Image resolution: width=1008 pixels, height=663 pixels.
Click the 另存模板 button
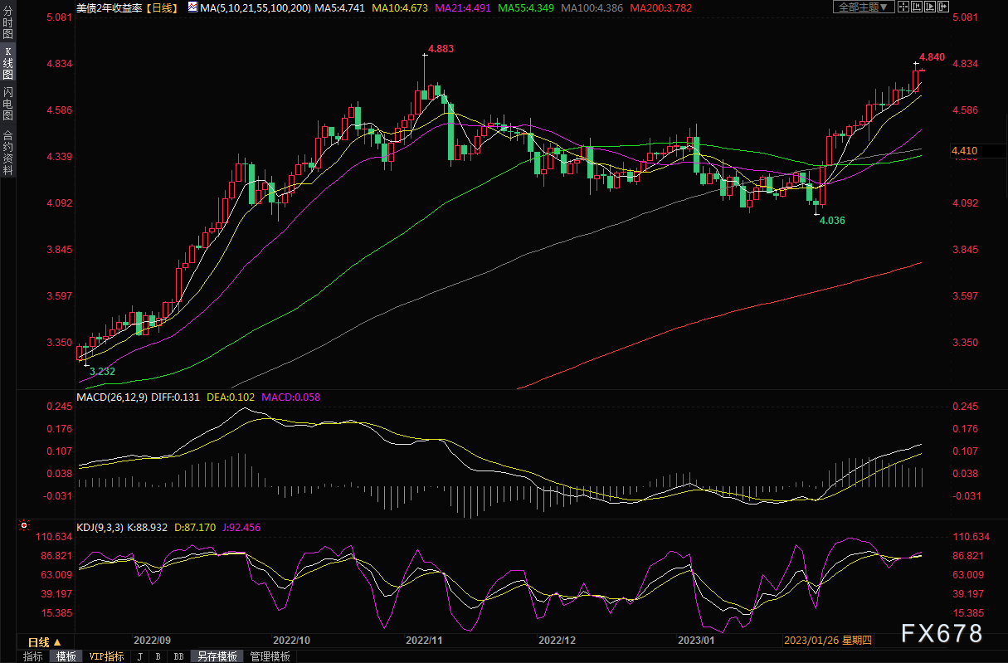coord(217,656)
